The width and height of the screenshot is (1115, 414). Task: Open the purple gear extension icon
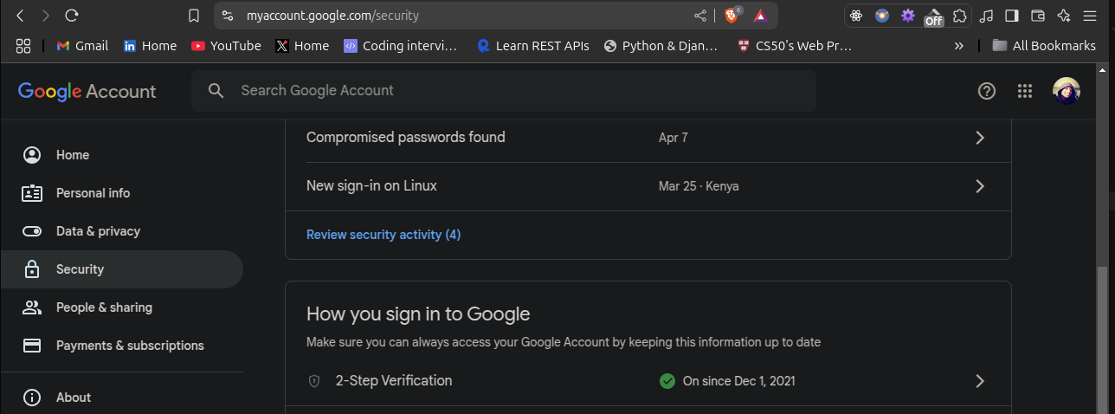tap(908, 16)
